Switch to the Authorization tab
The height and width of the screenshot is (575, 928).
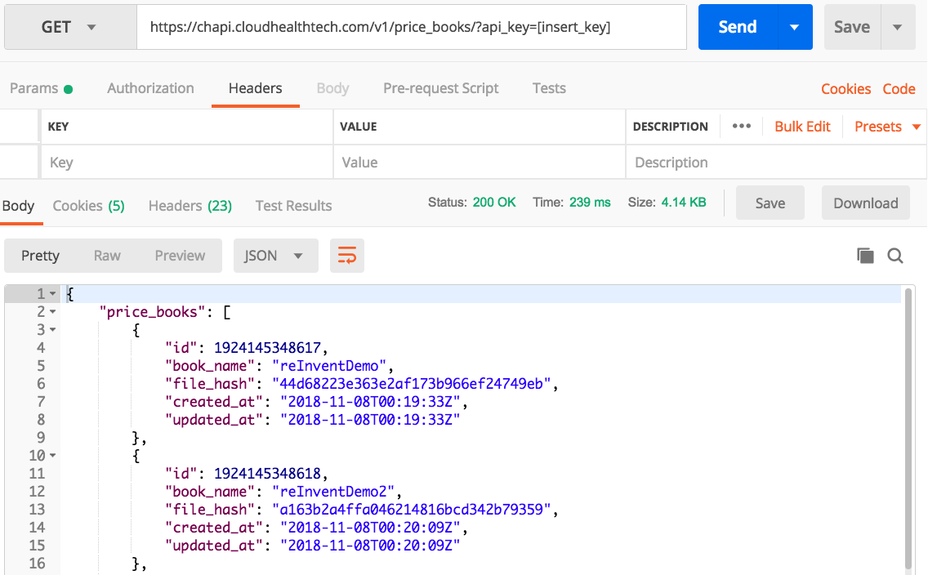pos(150,88)
